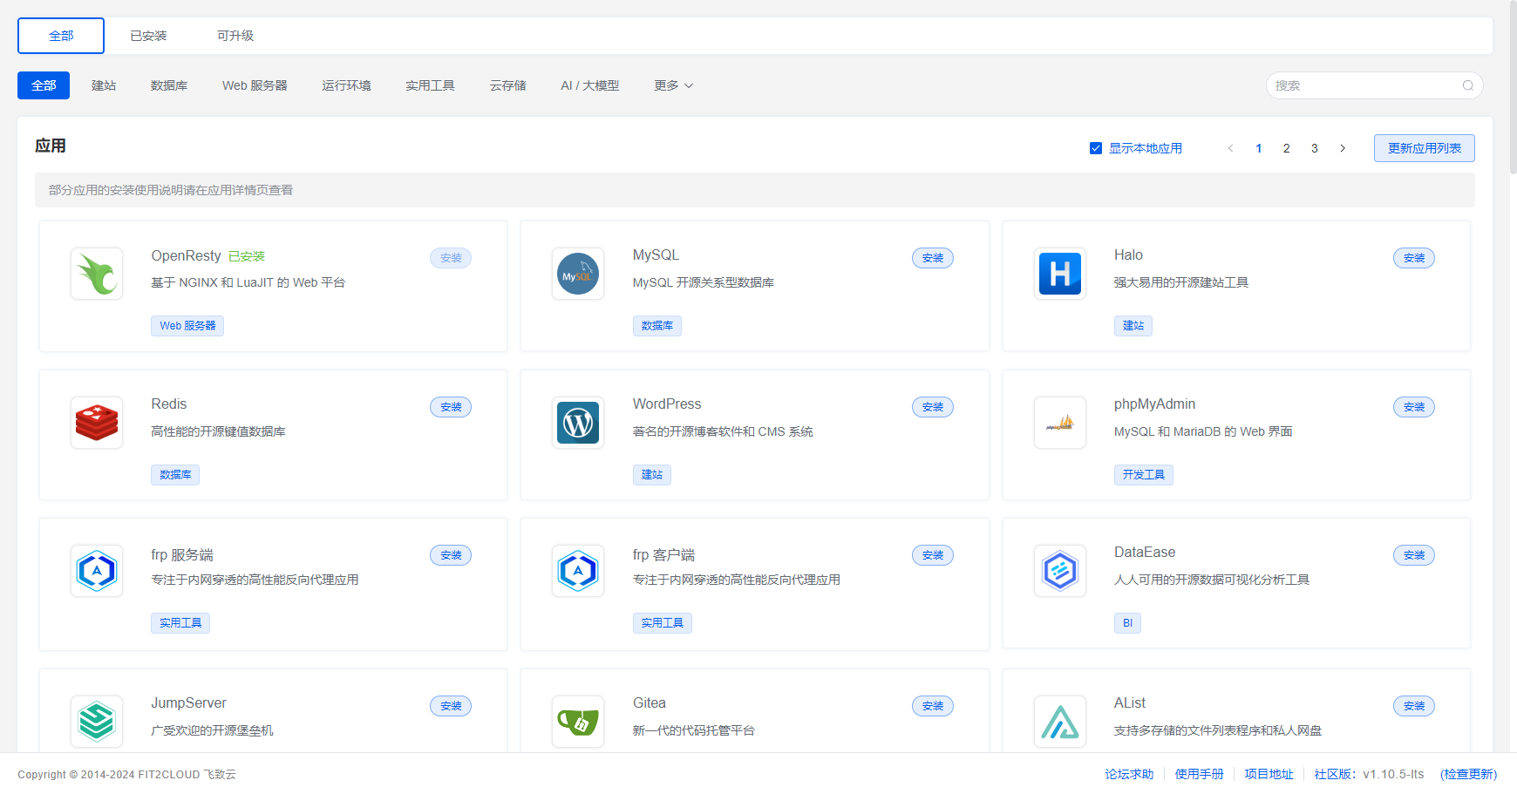
Task: Switch to the 已安装 tab
Action: point(148,36)
